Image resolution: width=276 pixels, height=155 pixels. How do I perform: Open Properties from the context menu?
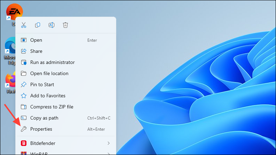click(x=66, y=129)
